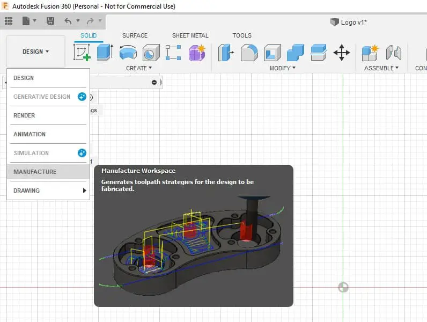The image size is (427, 322).
Task: Expand the File menu arrow
Action: point(34,20)
